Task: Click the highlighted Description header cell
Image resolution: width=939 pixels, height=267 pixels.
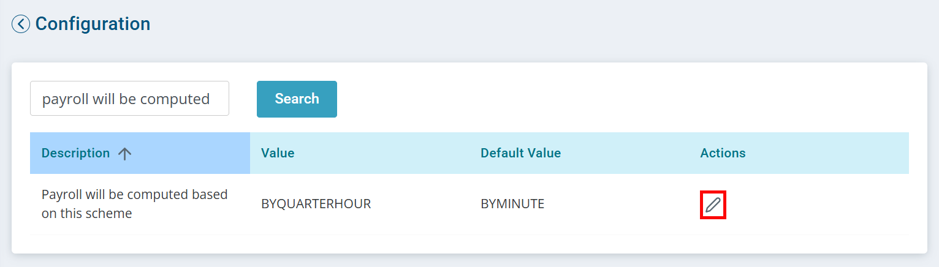Action: click(140, 153)
